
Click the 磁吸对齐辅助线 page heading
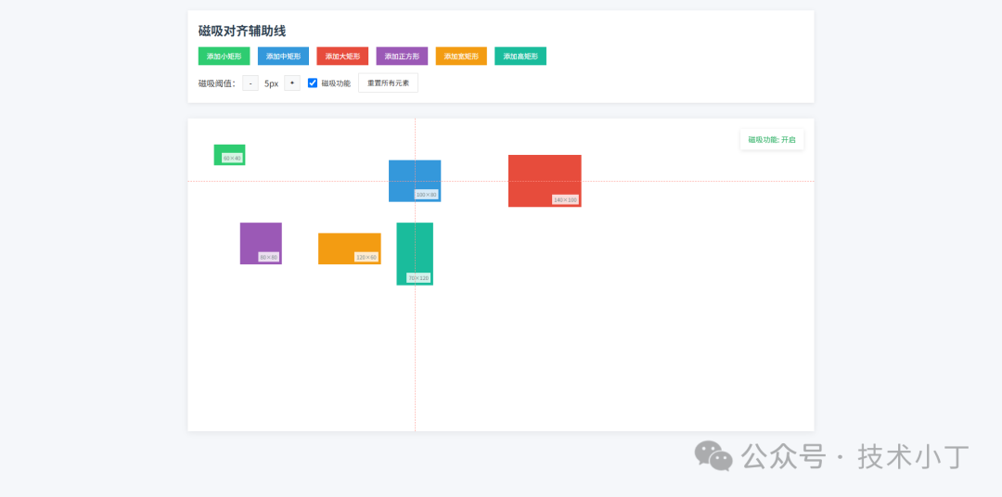[242, 32]
